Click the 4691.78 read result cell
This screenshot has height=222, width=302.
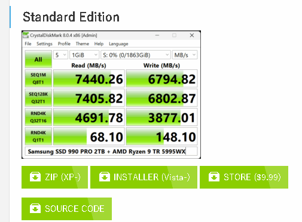[x=89, y=117]
